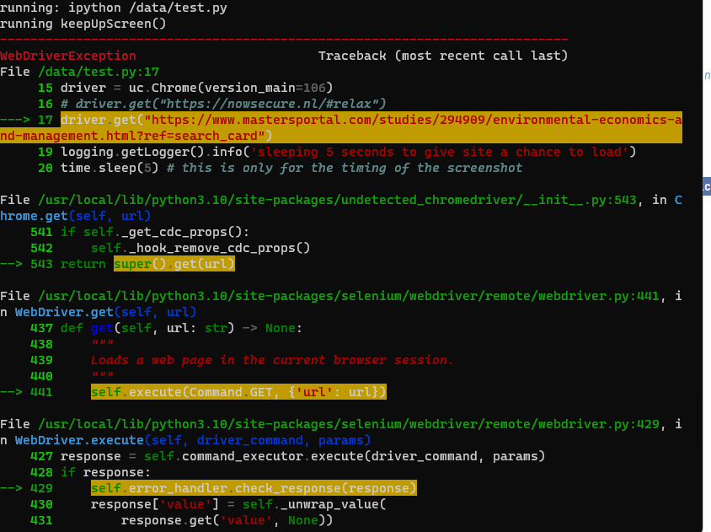Click 'Traceback (most recent call last)' text
Image resolution: width=711 pixels, height=532 pixels.
443,56
